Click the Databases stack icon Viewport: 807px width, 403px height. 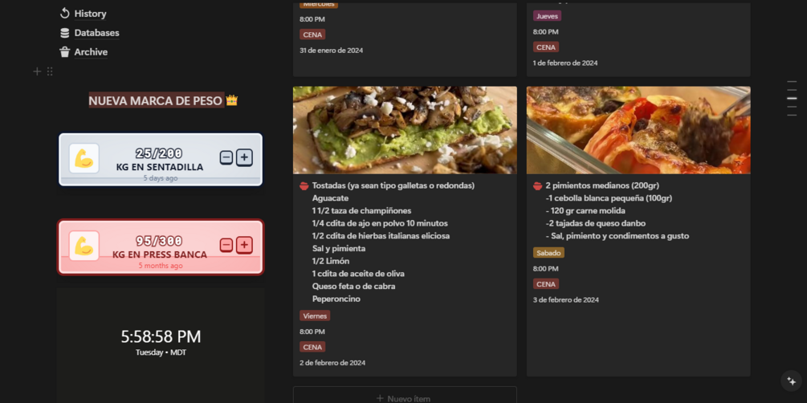[x=64, y=33]
